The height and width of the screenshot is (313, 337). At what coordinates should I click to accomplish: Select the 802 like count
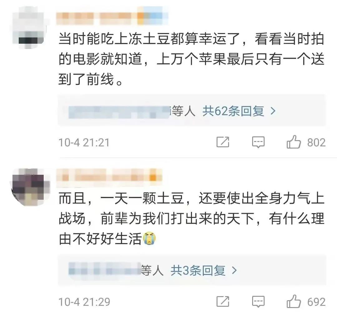(316, 143)
